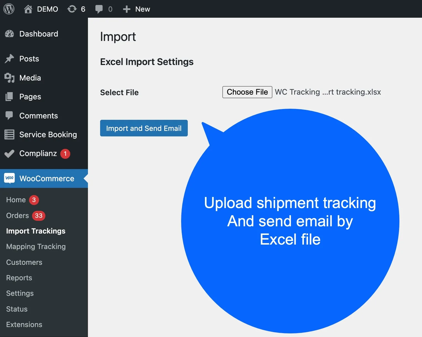422x337 pixels.
Task: Open WooCommerce Reports page
Action: (x=19, y=278)
